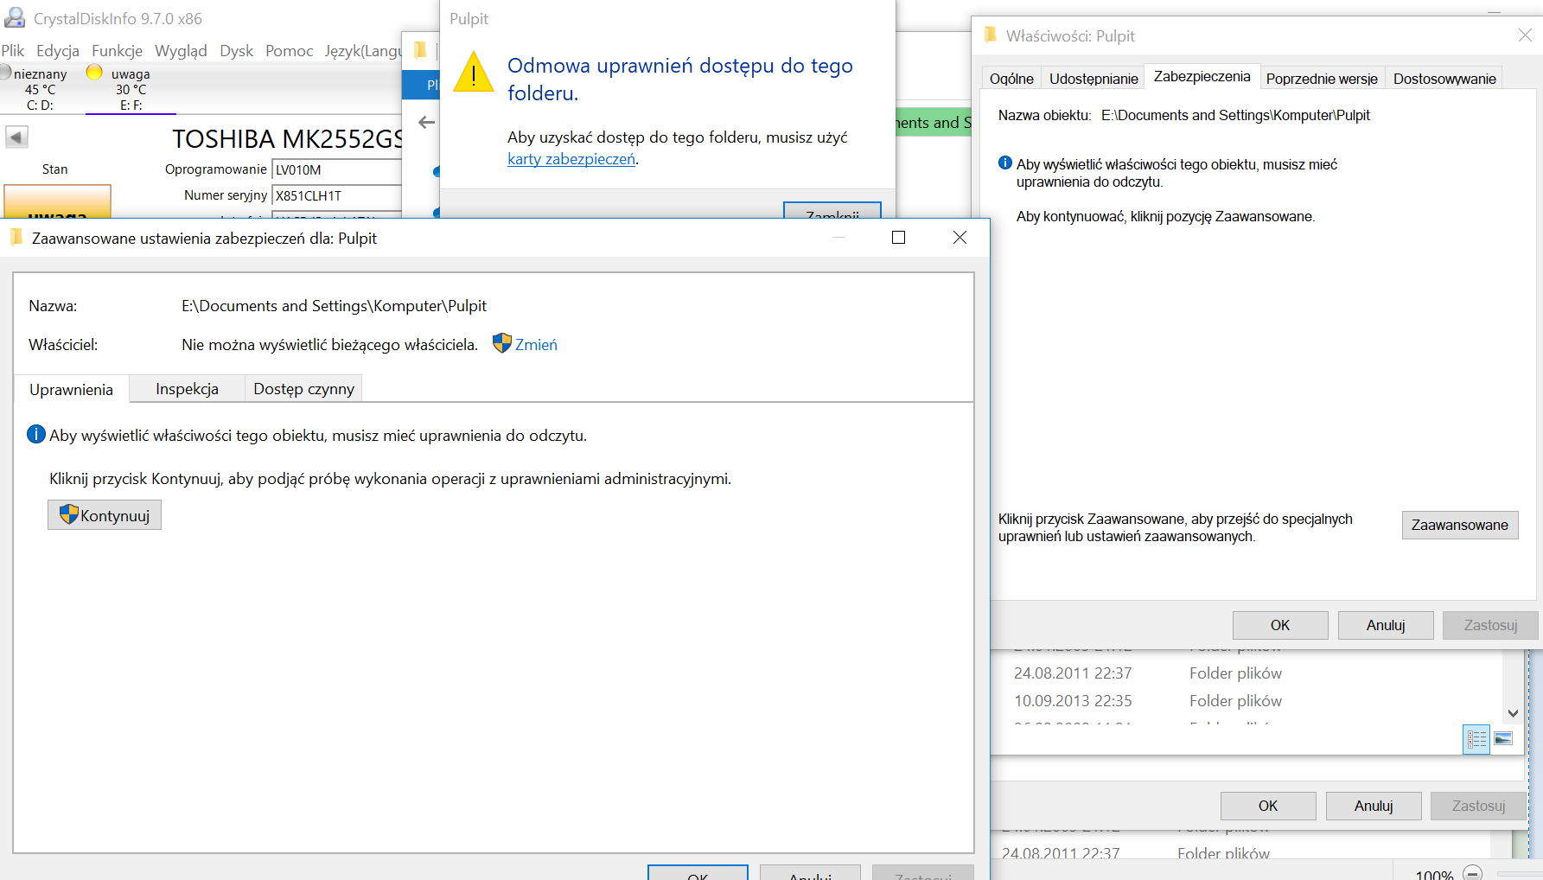Click the file list scrollbar down arrow

pyautogui.click(x=1513, y=713)
